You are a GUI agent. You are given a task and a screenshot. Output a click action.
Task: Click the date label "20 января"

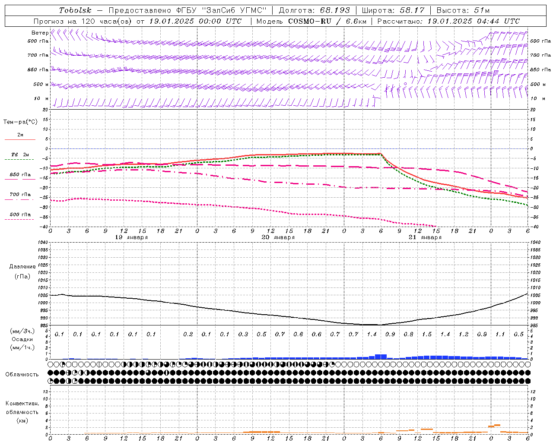point(278,237)
